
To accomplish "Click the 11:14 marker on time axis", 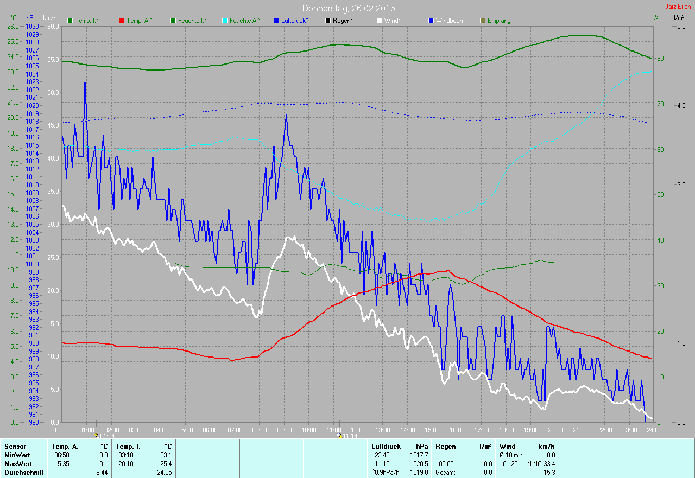I will 339,436.
